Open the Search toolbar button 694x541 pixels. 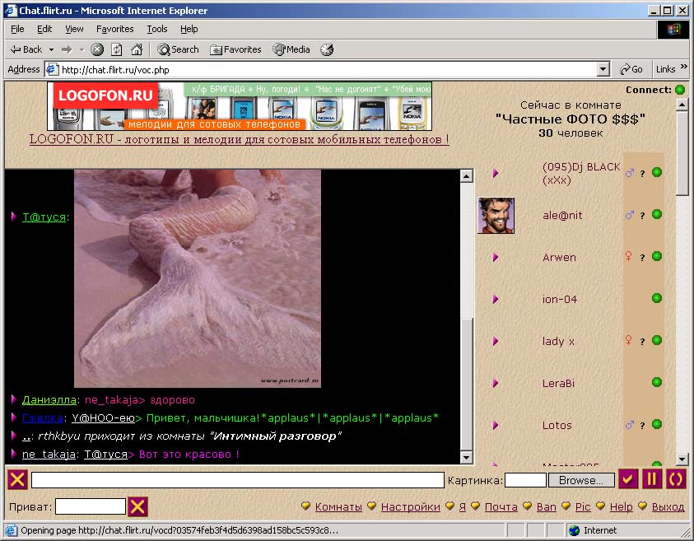178,49
